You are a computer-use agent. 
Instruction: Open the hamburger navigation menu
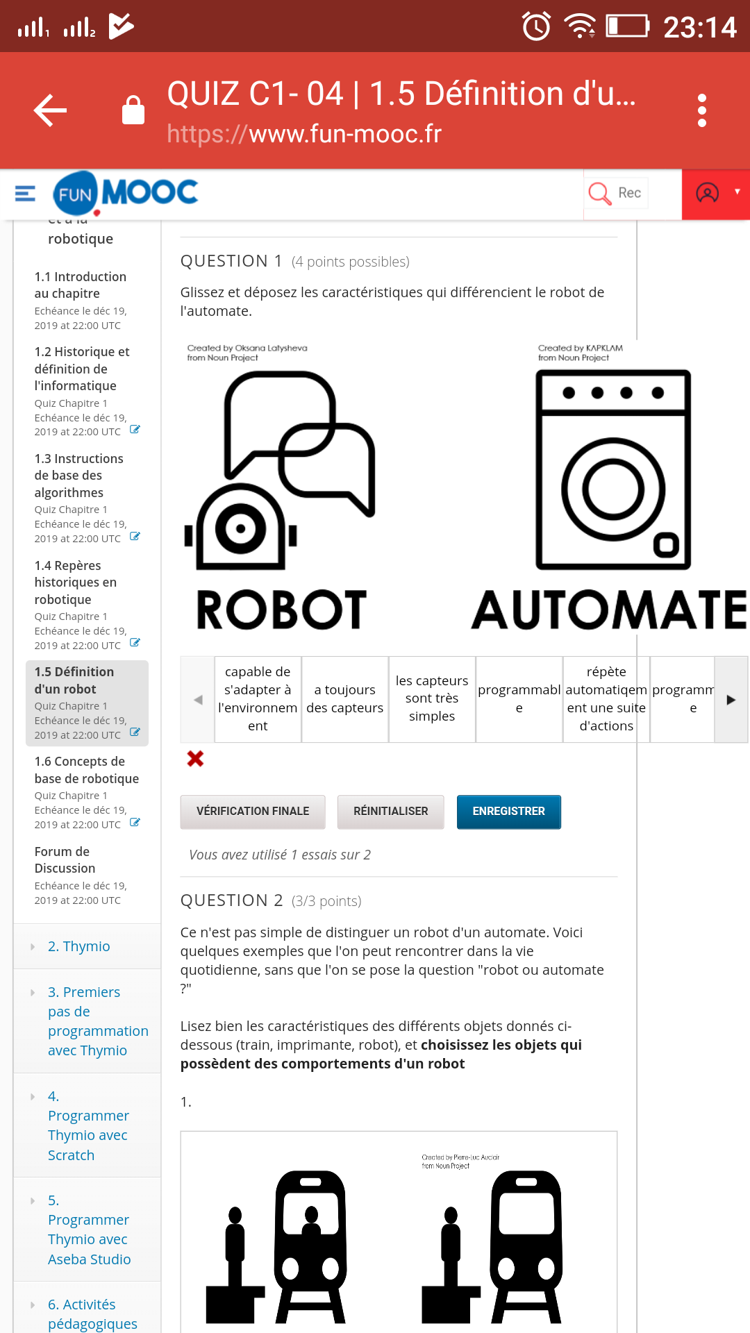[25, 193]
